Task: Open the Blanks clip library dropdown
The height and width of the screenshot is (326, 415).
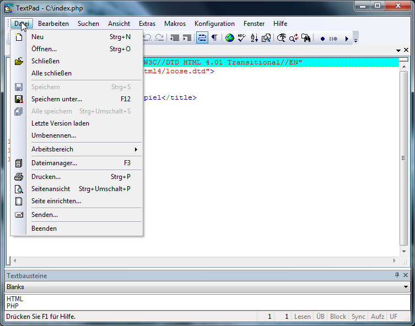Action: tap(207, 287)
